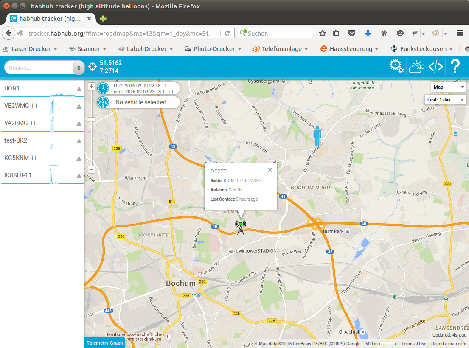Screen dimensions: 469x348
Task: Expand UON1 row triangle
Action: 79,89
